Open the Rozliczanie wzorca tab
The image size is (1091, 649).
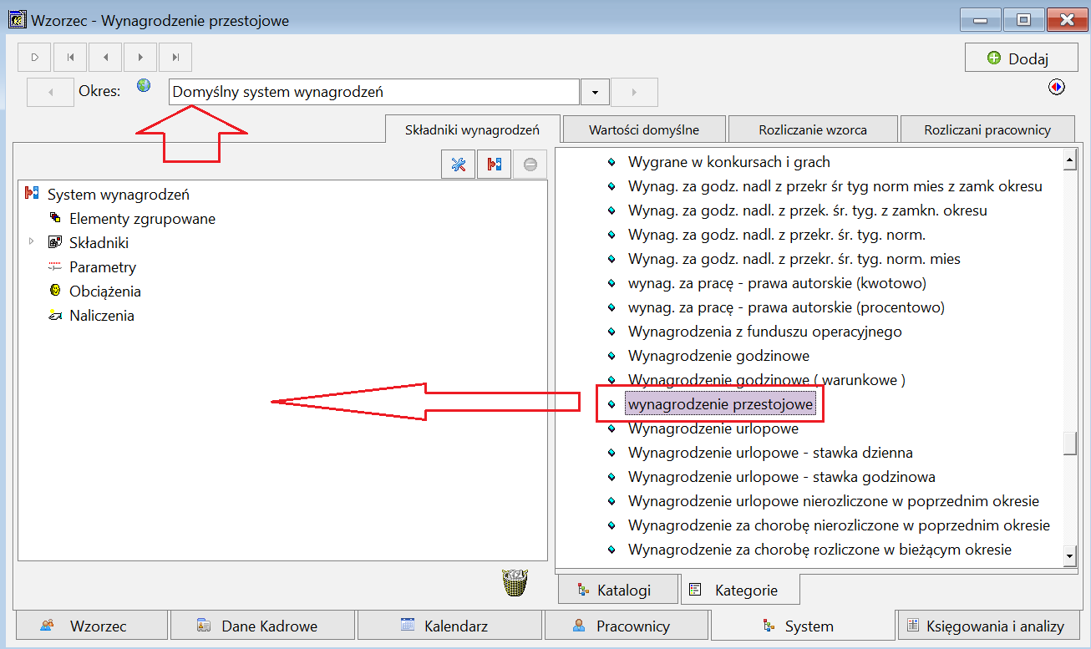[x=813, y=129]
